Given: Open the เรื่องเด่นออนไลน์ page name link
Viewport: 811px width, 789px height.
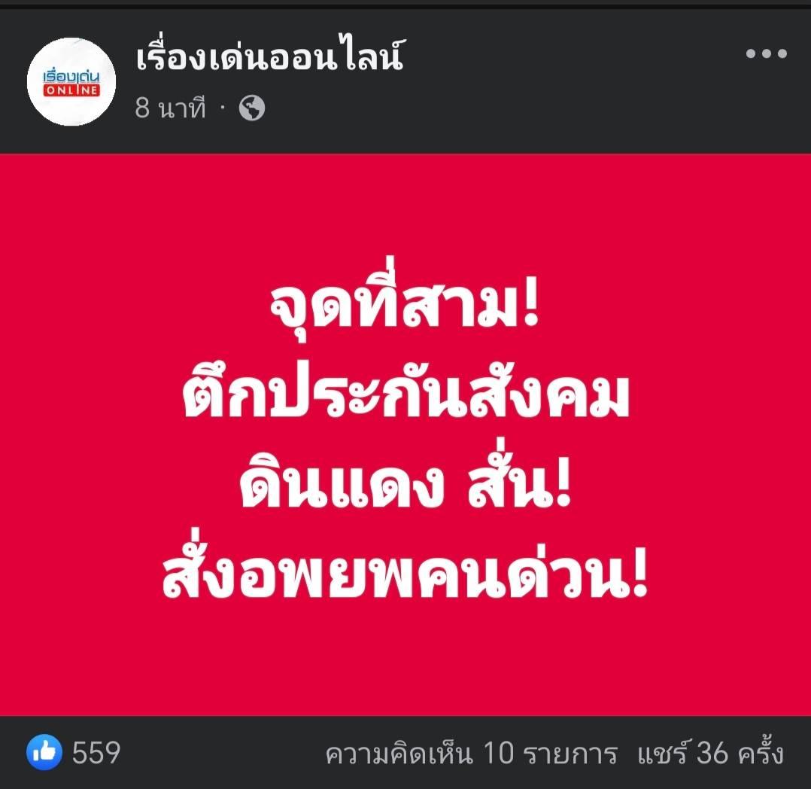Looking at the screenshot, I should [269, 56].
